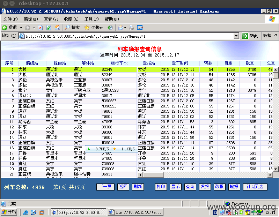Click 打印 print button

coord(161,187)
